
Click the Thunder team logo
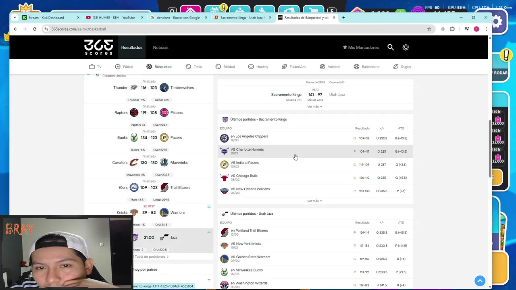(134, 87)
